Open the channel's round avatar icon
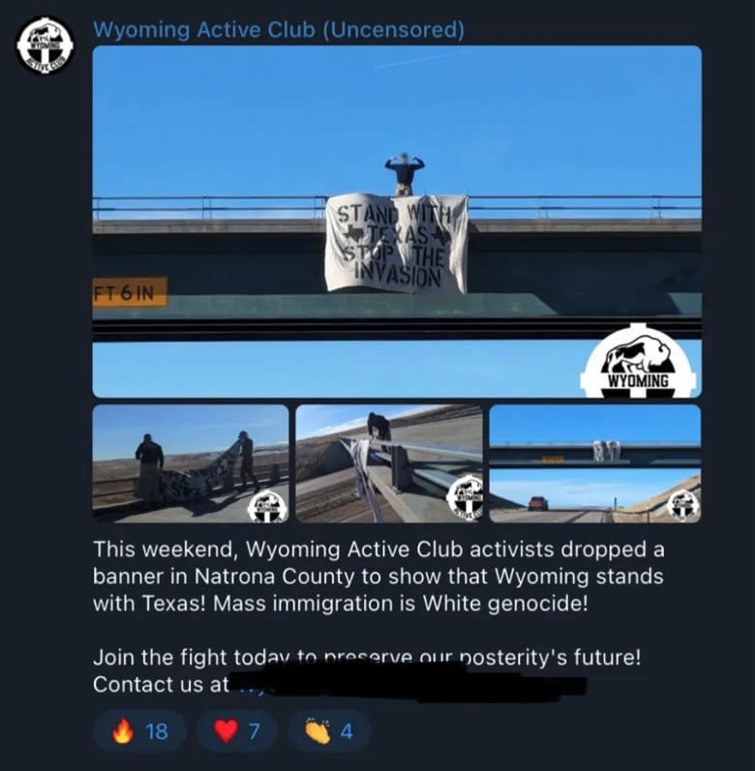The height and width of the screenshot is (771, 755). 45,45
